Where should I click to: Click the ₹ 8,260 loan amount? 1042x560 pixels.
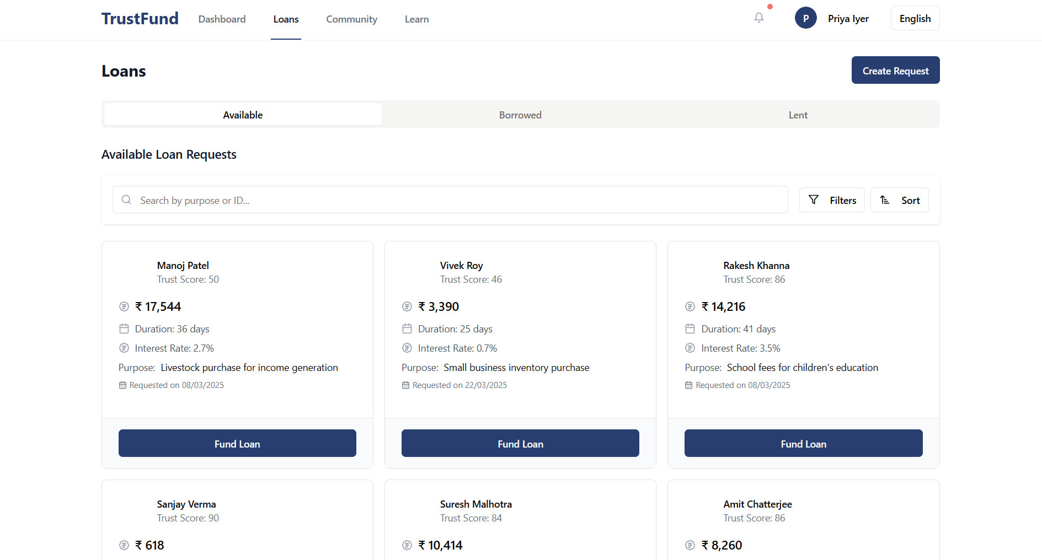722,545
